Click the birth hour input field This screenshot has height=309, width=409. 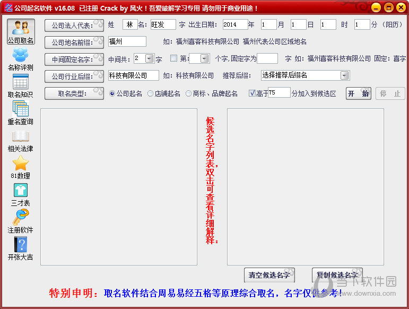[328, 24]
